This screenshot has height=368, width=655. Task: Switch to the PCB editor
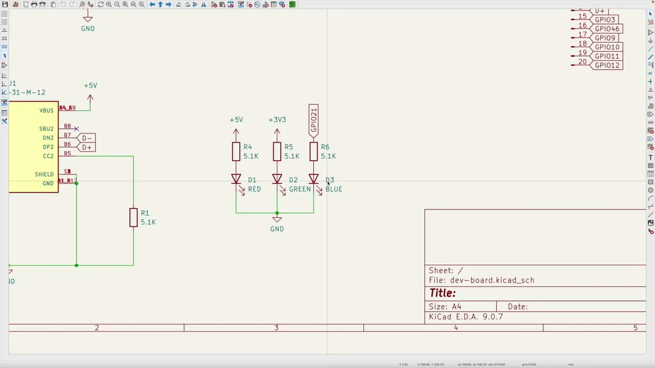292,5
